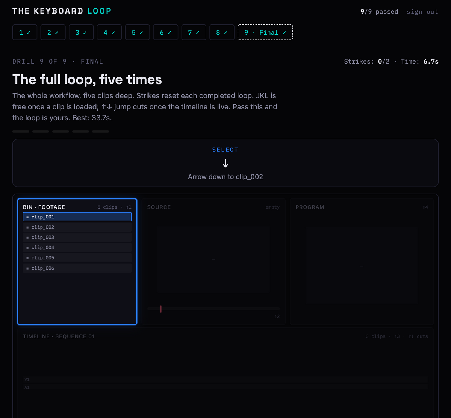Screen dimensions: 451x418
Task: Click the 'DRILL 9 OF 9 · FINAL' label
Action: click(x=58, y=61)
